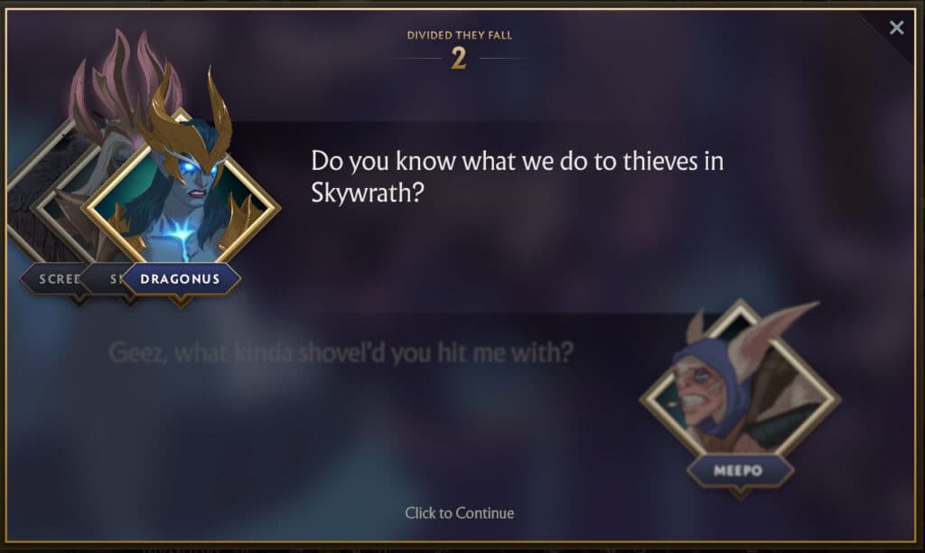This screenshot has height=553, width=925.
Task: Close the dialogue window with the X
Action: click(x=896, y=27)
